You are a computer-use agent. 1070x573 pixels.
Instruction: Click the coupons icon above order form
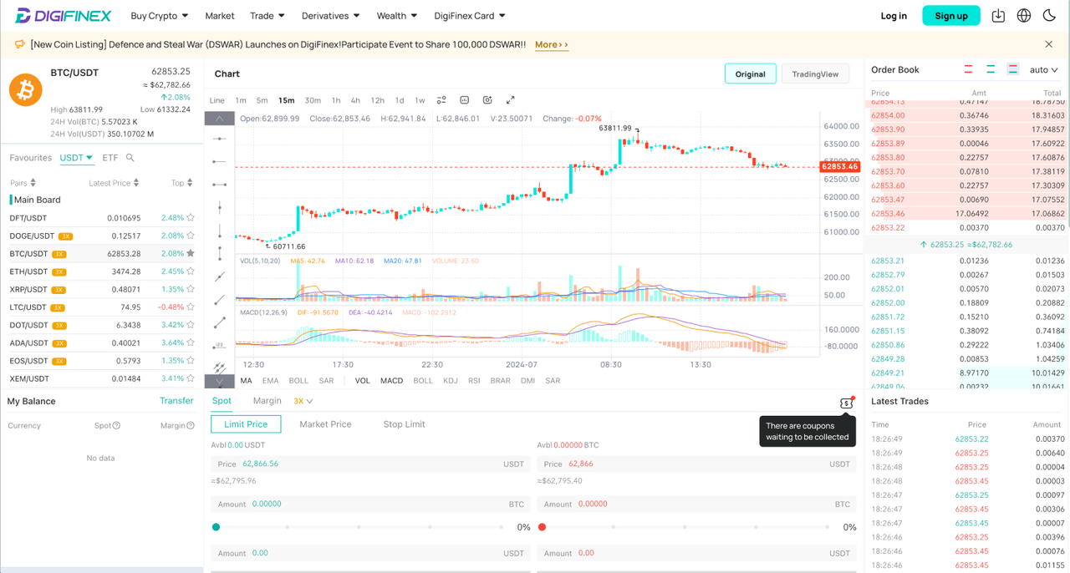[847, 402]
